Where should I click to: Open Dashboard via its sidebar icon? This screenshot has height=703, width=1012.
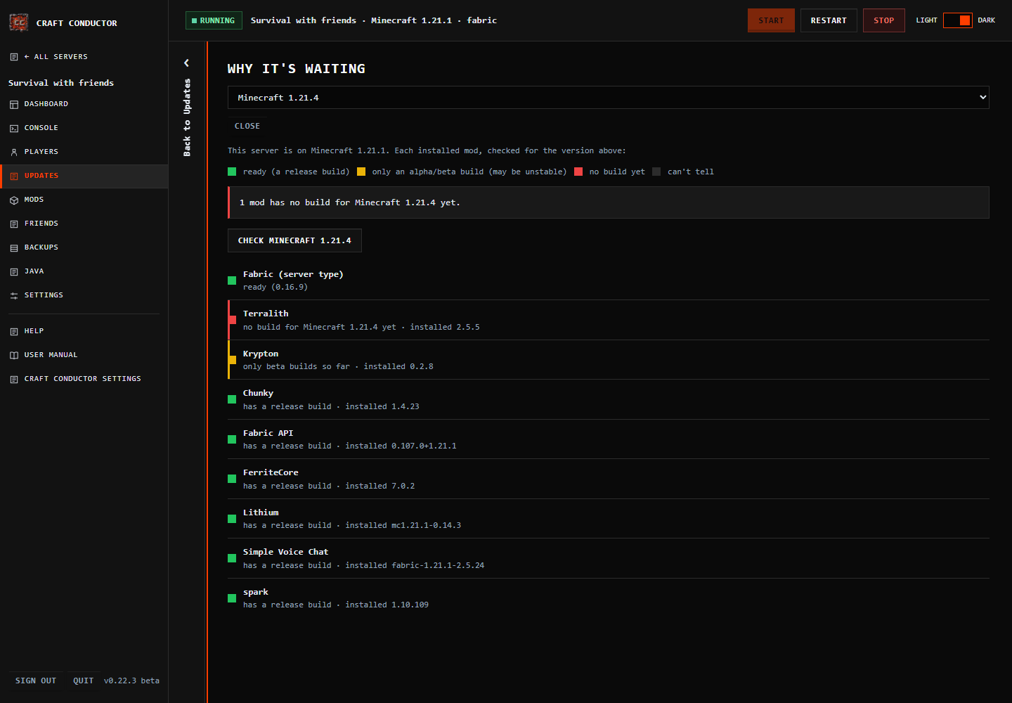coord(14,104)
